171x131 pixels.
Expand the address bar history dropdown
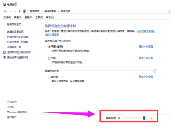coord(168,11)
